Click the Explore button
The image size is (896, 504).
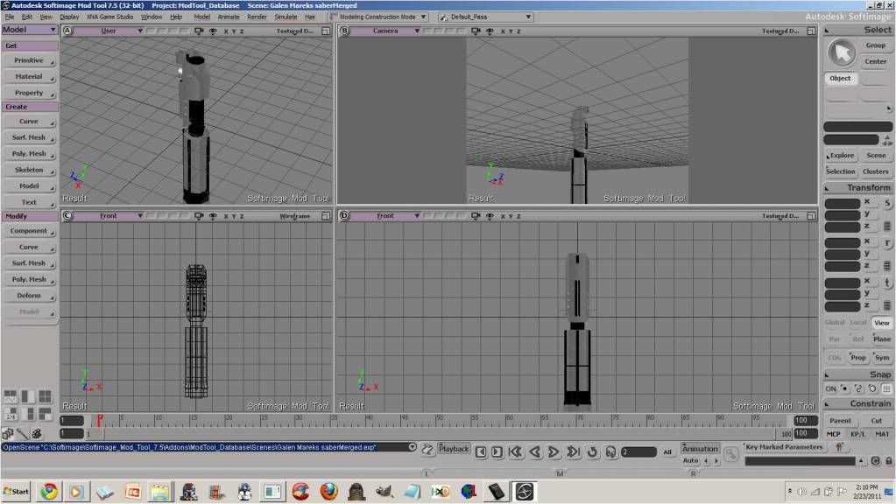tap(841, 155)
